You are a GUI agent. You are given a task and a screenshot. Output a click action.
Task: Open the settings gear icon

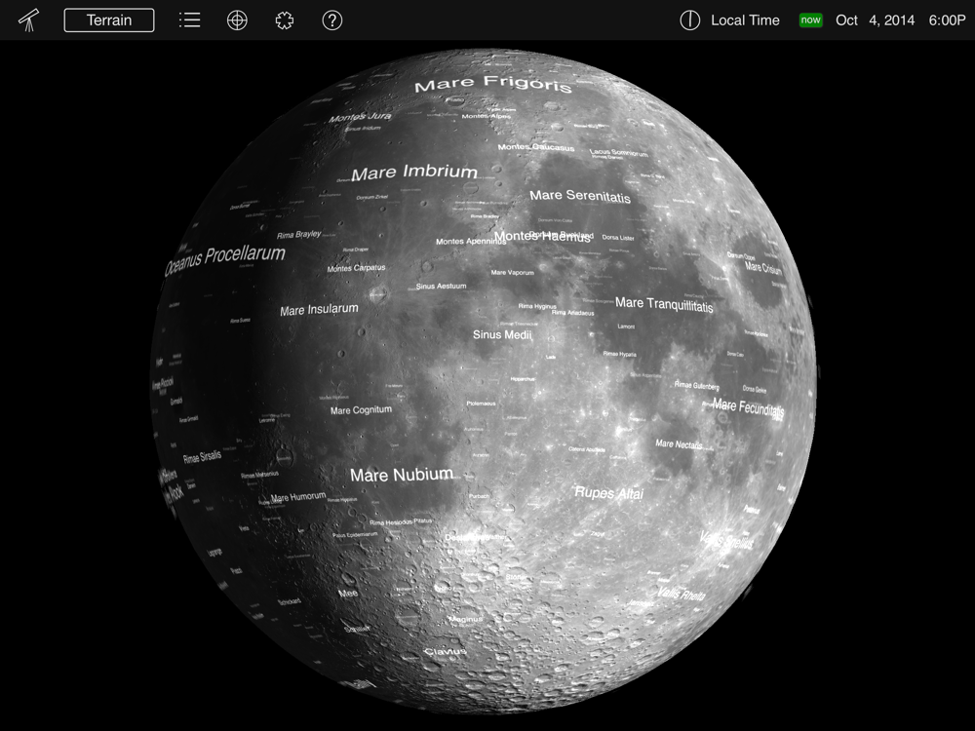(284, 19)
